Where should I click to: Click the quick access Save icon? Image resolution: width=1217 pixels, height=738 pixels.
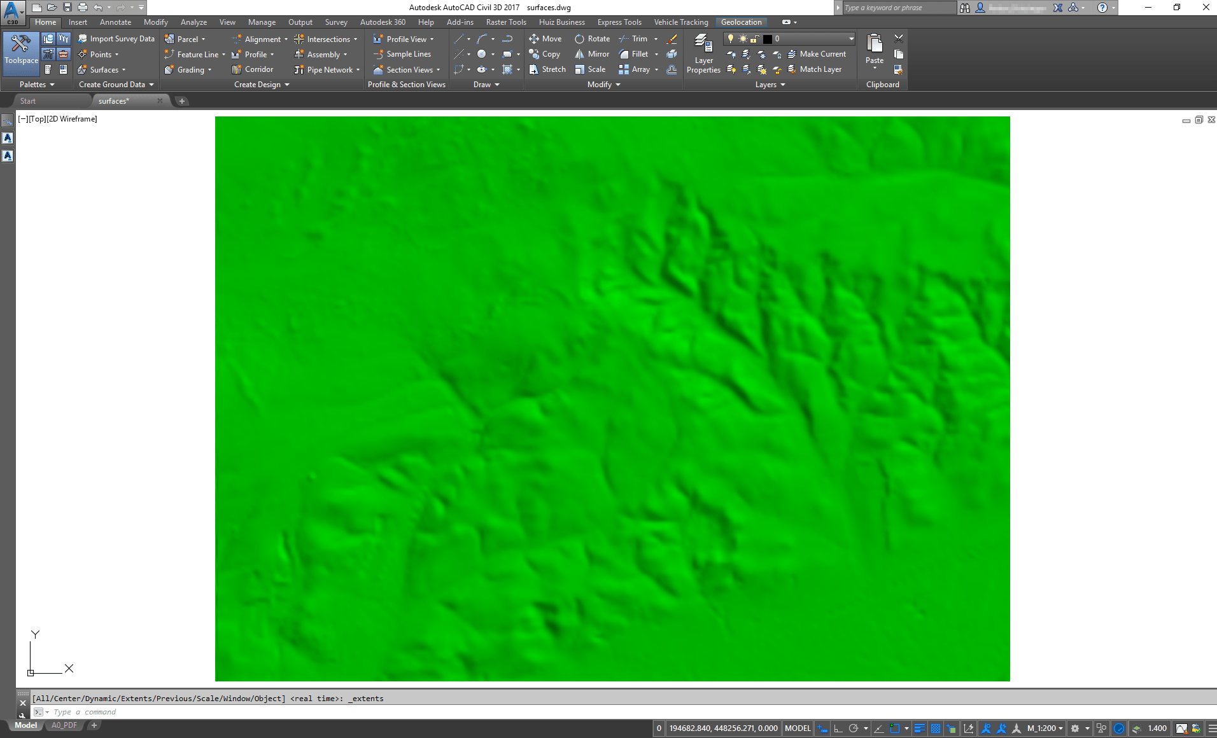pos(67,8)
